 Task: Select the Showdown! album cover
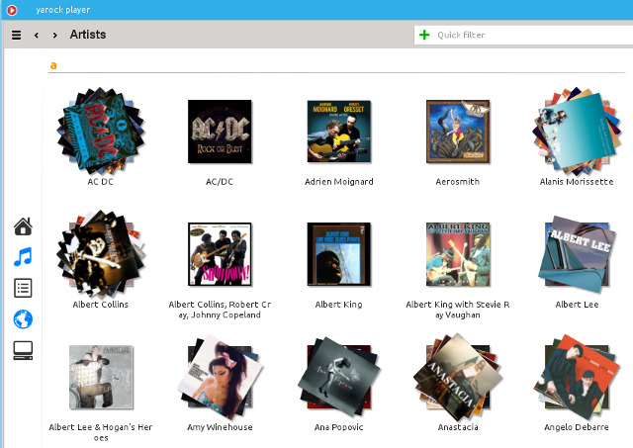pos(220,254)
